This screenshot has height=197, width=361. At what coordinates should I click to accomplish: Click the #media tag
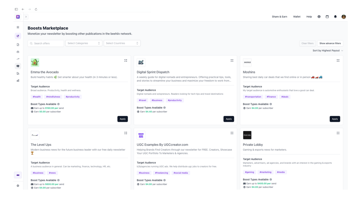click(x=281, y=172)
